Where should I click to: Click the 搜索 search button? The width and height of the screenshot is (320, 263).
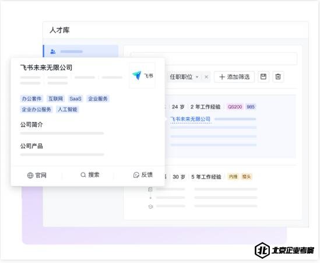(x=90, y=175)
